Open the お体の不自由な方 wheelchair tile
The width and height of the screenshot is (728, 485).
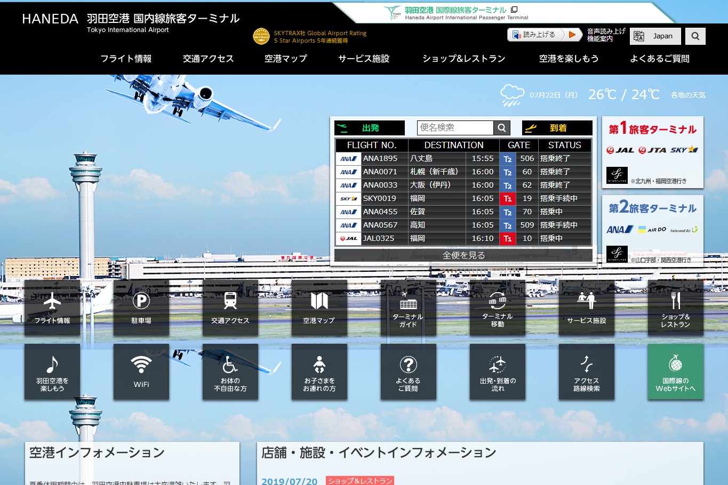pos(230,372)
